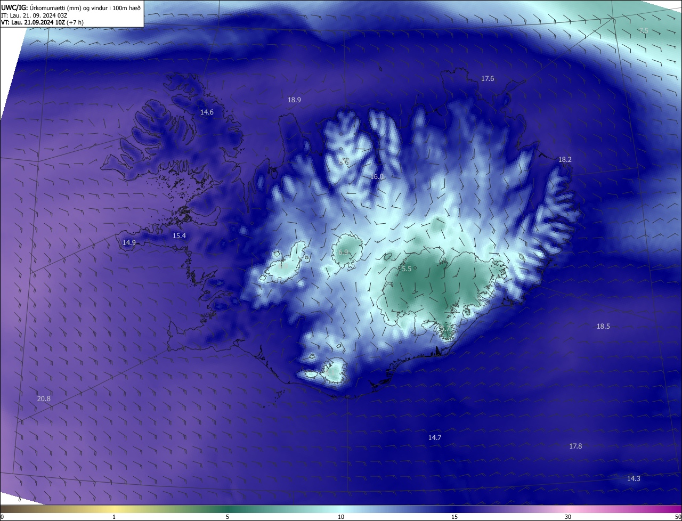This screenshot has width=682, height=521.
Task: Click the 14.3 value label
Action: pos(634,479)
